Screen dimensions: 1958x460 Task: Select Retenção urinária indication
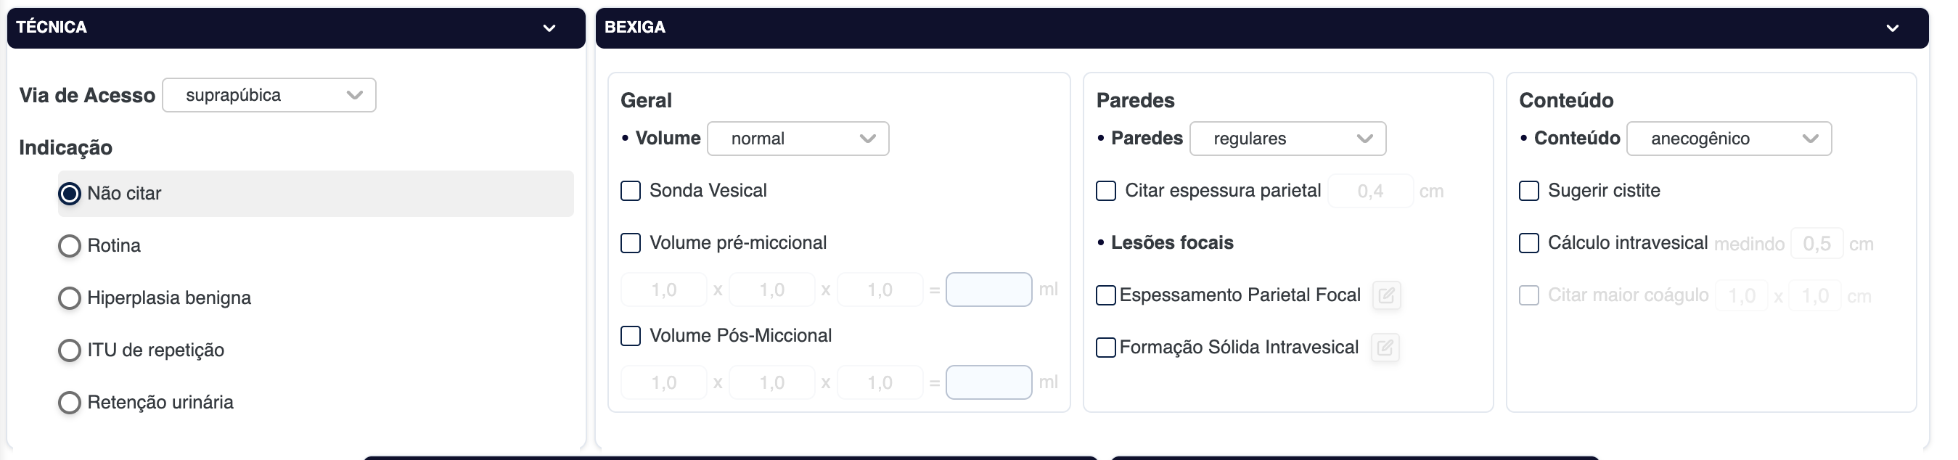70,402
